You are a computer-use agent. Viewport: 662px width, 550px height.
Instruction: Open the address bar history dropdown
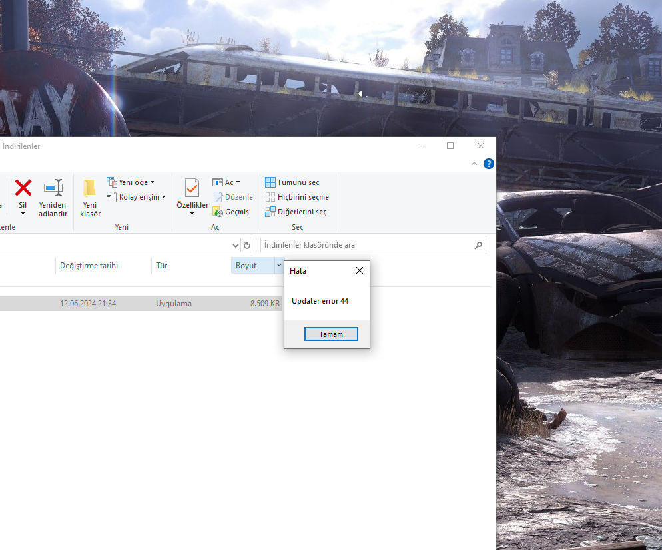coord(236,245)
